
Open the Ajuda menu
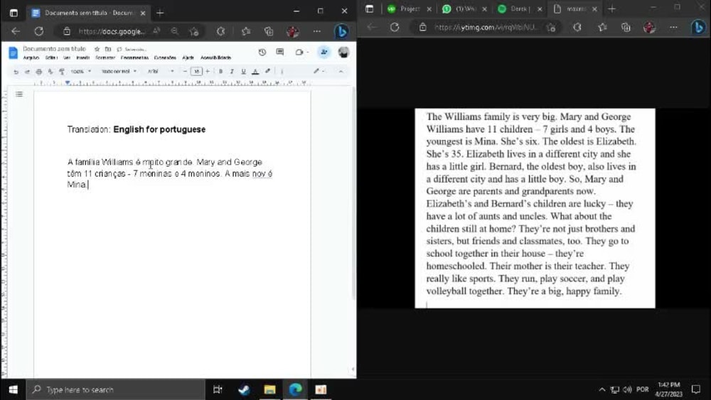tap(188, 58)
